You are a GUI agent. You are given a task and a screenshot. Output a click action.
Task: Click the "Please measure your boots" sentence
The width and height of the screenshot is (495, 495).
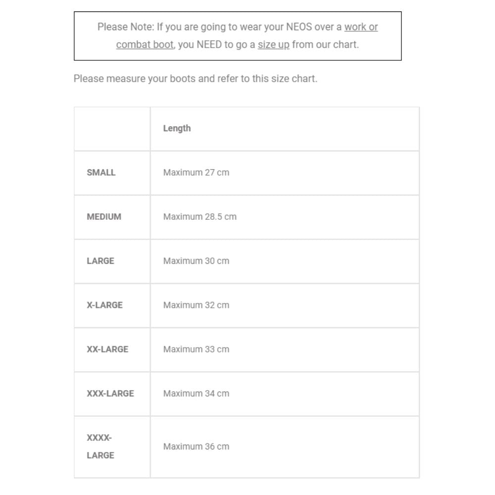pos(195,79)
